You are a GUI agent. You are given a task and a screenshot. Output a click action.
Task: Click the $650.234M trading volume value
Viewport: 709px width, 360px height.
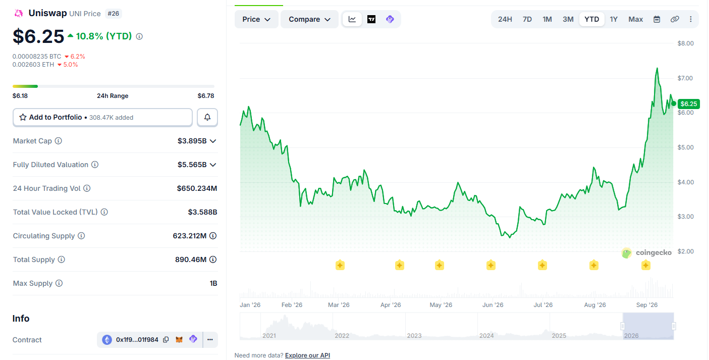[x=197, y=188]
